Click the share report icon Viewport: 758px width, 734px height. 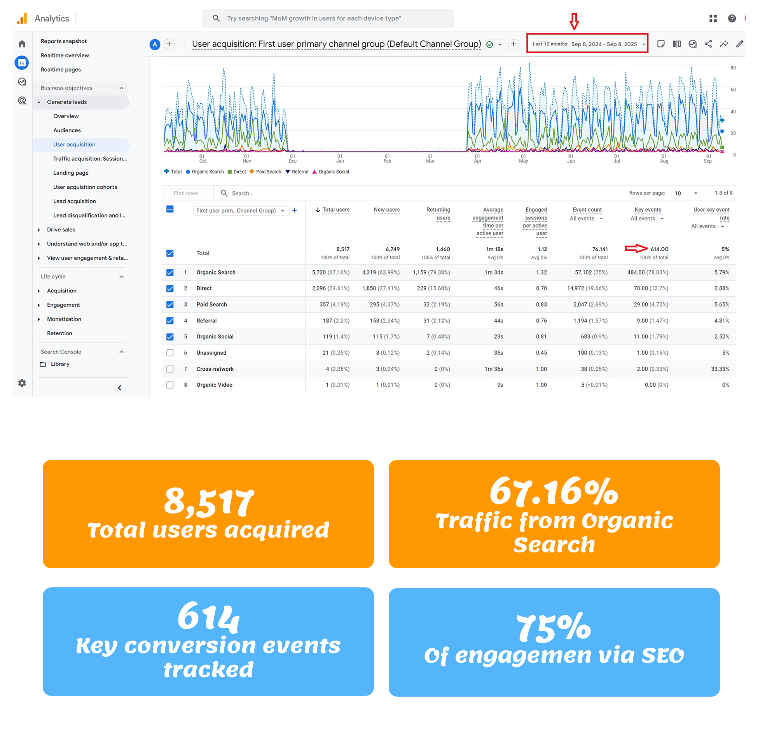[x=708, y=44]
